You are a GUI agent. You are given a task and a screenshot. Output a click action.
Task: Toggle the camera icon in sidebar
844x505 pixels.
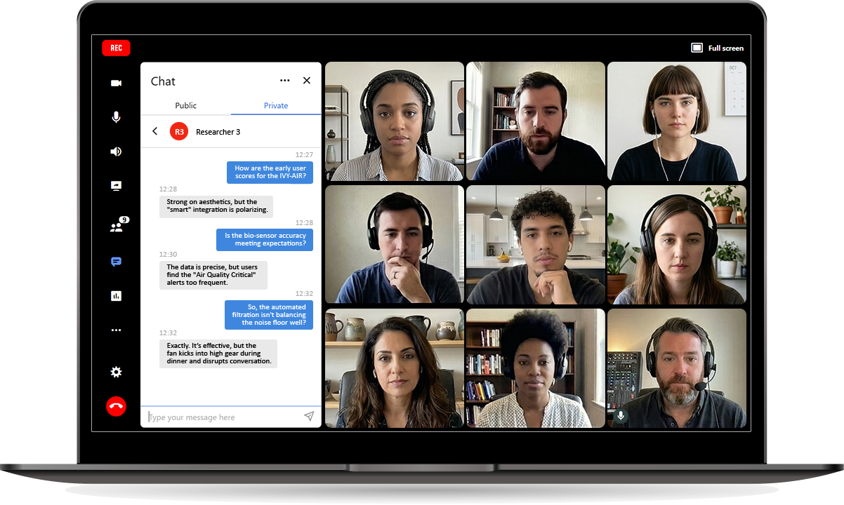point(116,83)
